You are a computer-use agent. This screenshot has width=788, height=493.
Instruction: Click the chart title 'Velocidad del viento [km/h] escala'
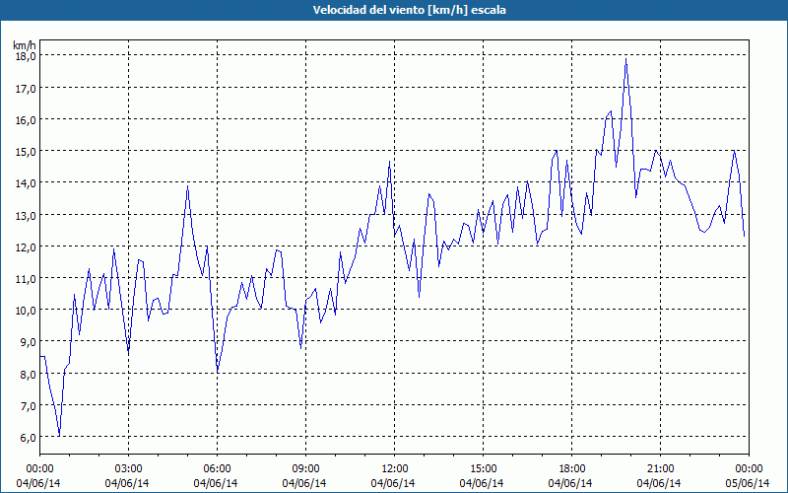click(409, 10)
